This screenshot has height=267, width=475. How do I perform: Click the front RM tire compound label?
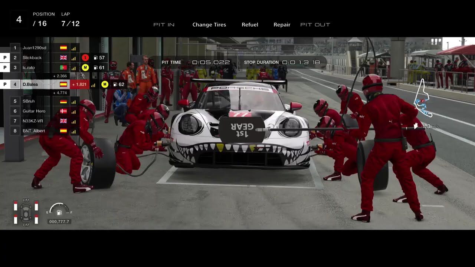[26, 200]
